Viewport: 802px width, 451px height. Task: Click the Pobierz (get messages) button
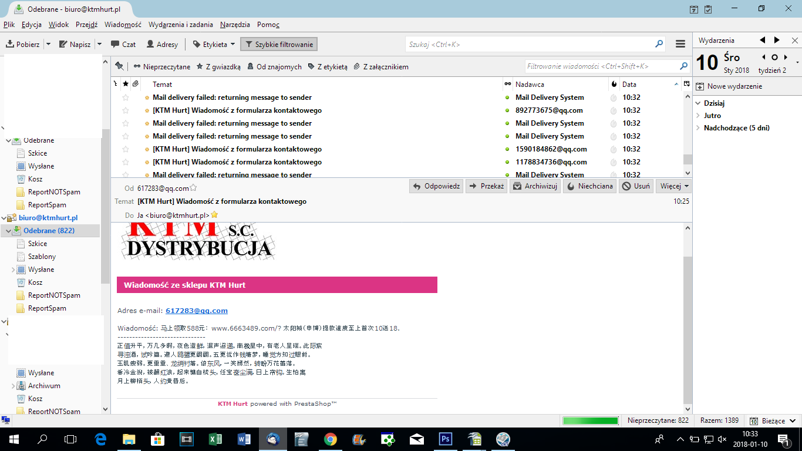click(x=23, y=44)
